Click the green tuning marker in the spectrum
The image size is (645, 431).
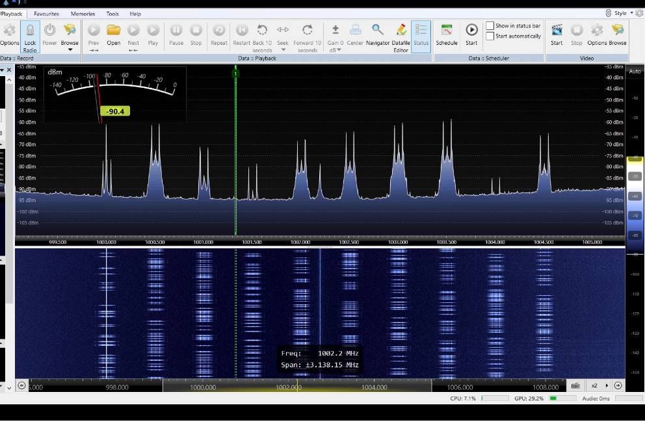coord(235,73)
